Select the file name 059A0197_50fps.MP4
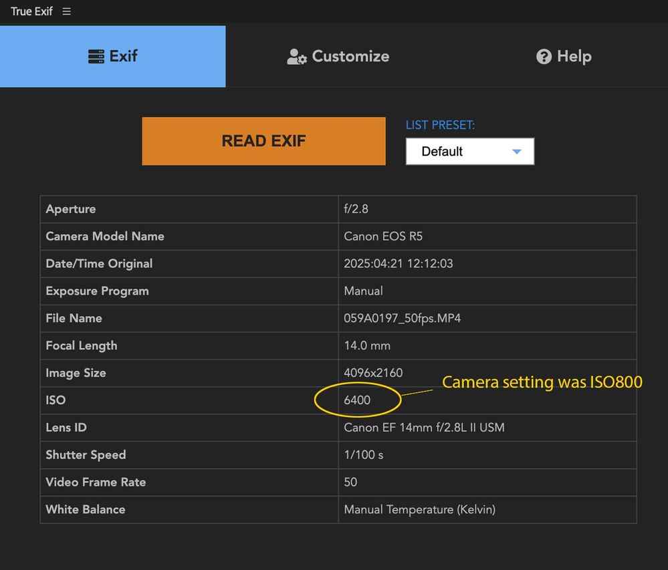Viewport: 668px width, 570px height. (402, 319)
